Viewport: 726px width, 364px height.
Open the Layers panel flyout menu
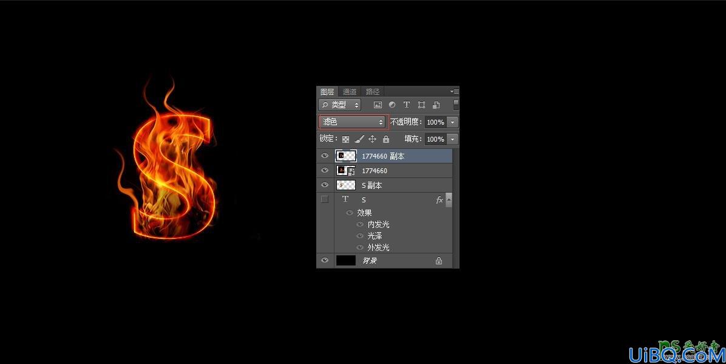click(455, 91)
